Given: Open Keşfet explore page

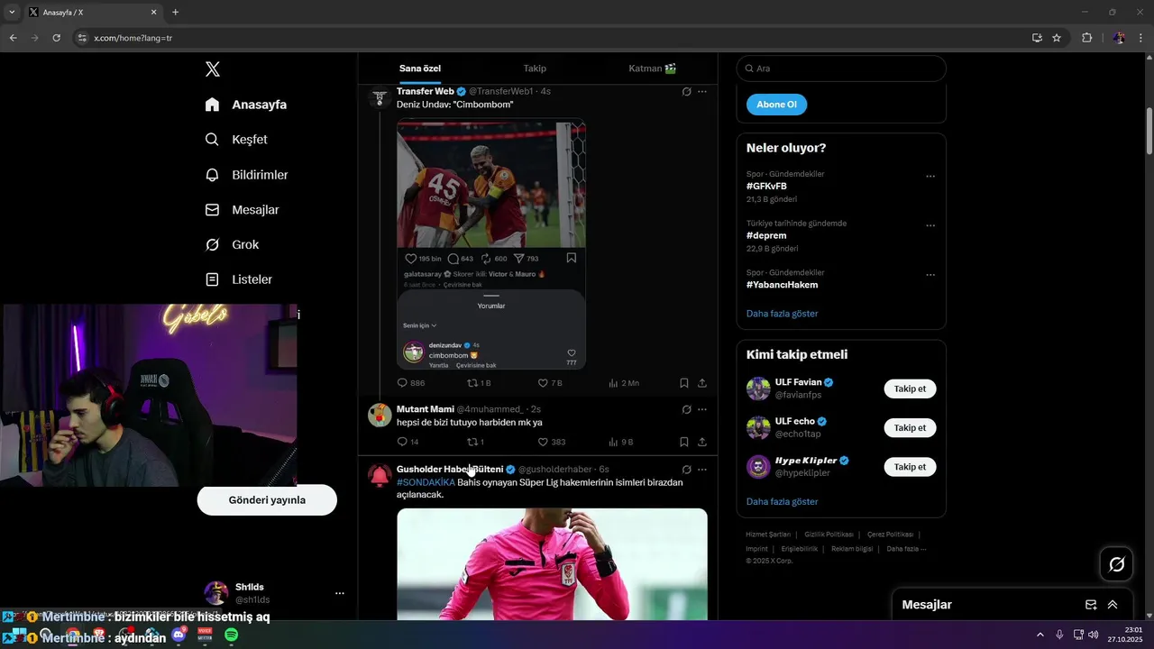Looking at the screenshot, I should 236,140.
